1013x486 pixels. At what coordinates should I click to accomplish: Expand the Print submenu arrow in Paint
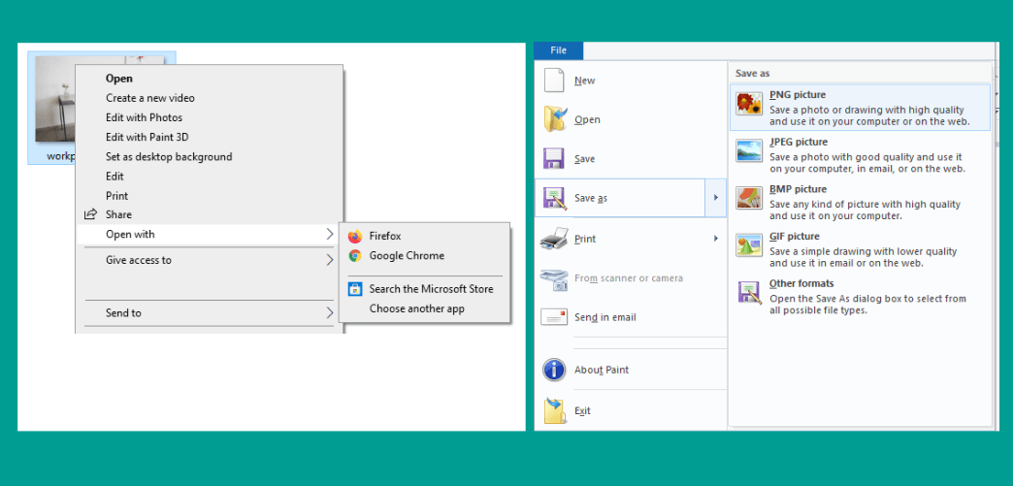click(715, 239)
